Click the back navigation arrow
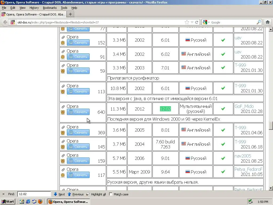 tap(5, 22)
